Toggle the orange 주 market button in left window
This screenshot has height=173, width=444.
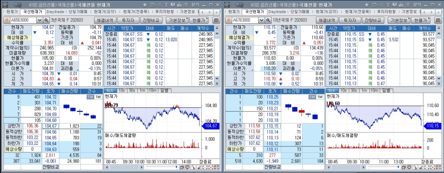[6, 20]
